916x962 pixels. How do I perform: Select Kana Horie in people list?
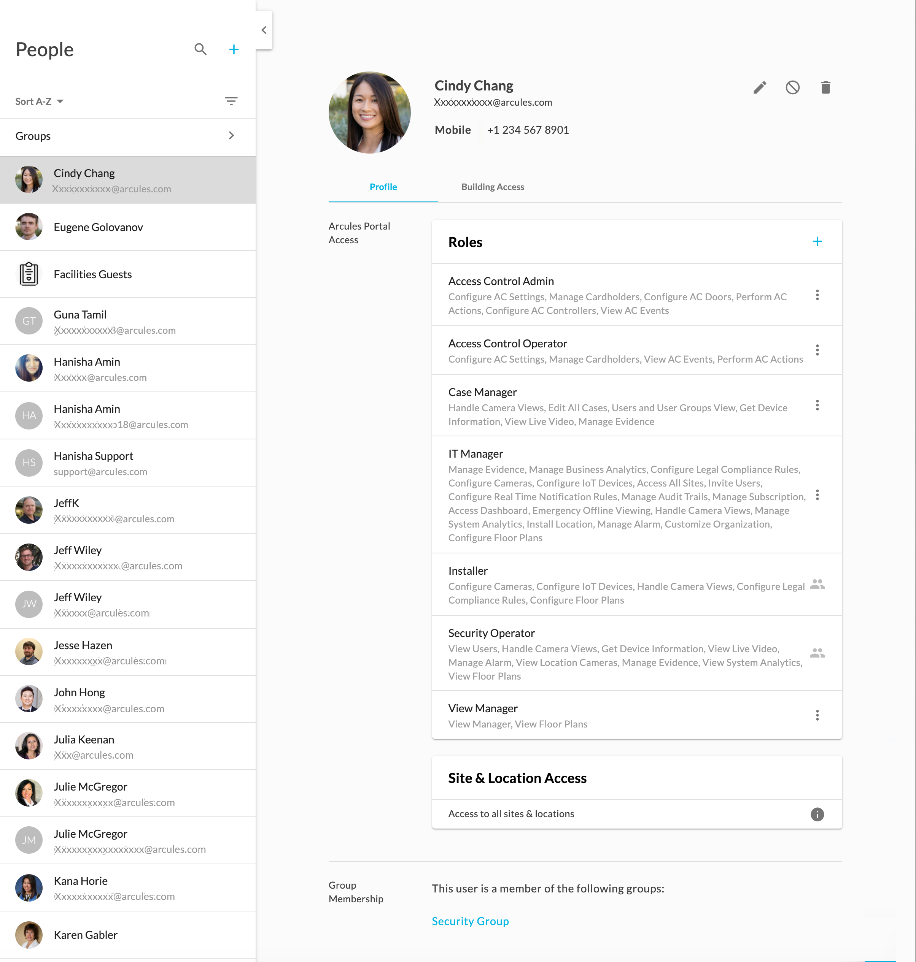pyautogui.click(x=128, y=888)
